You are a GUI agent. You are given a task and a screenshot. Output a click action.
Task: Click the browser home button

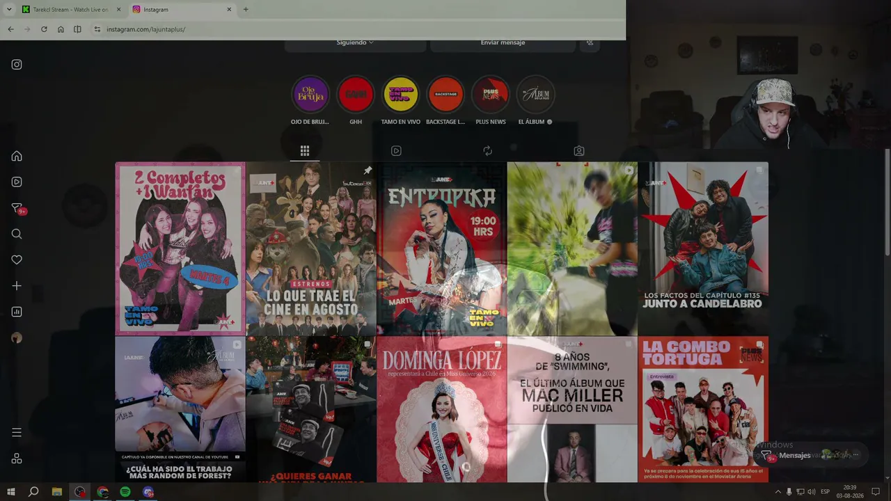click(61, 29)
